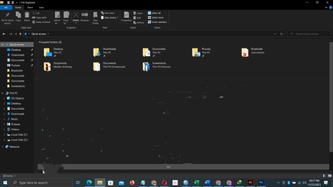The image size is (333, 187).
Task: Select Videos under This PC
Action: point(15,129)
